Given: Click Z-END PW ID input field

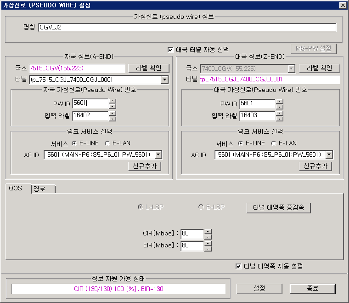Looking at the screenshot, I should pyautogui.click(x=258, y=104).
